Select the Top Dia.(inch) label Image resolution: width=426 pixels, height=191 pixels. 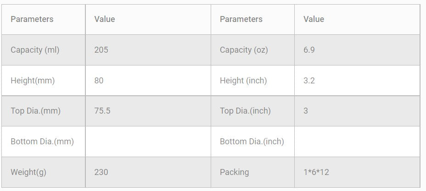tap(245, 111)
